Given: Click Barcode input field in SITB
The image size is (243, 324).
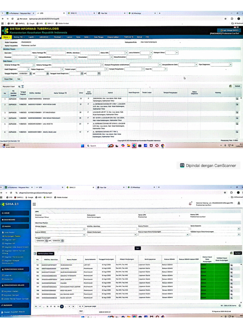Looking at the screenshot, I should [22, 53].
